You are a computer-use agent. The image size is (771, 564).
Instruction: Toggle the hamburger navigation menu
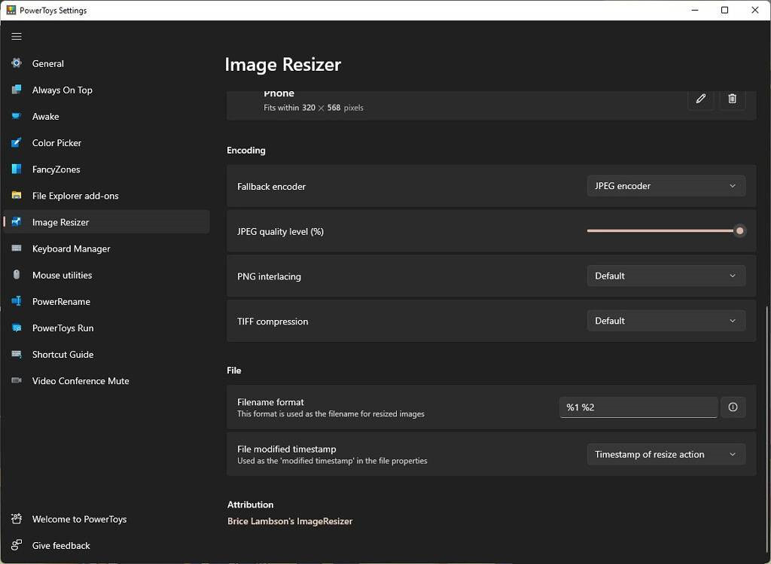click(x=17, y=36)
